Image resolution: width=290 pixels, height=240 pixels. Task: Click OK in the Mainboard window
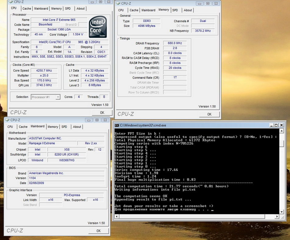pyautogui.click(x=98, y=231)
